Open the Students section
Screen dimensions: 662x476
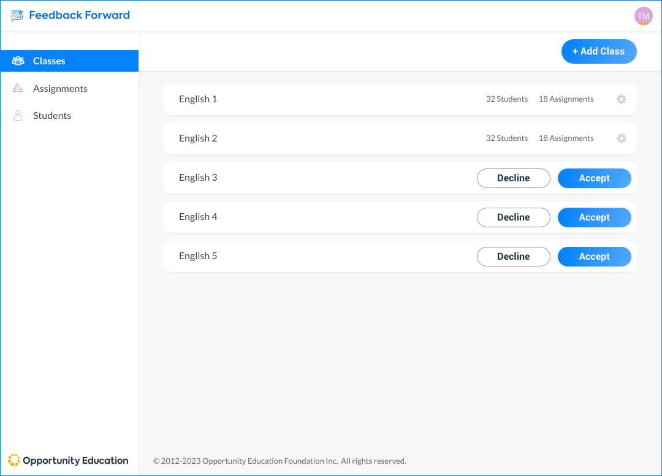[x=52, y=115]
